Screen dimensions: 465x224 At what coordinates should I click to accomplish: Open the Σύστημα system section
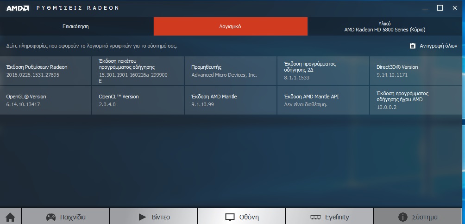point(419,217)
